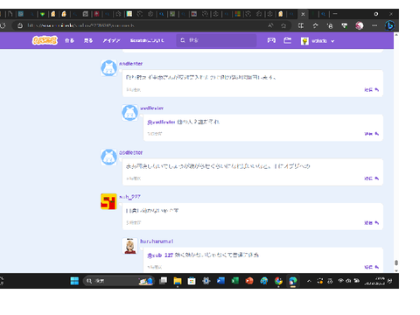Screen dimensions: 420x315
Task: Open Edge split screen icon
Action: click(x=301, y=25)
